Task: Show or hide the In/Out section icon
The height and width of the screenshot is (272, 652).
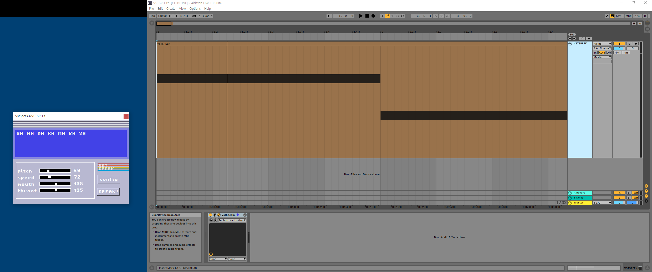Action: click(646, 186)
